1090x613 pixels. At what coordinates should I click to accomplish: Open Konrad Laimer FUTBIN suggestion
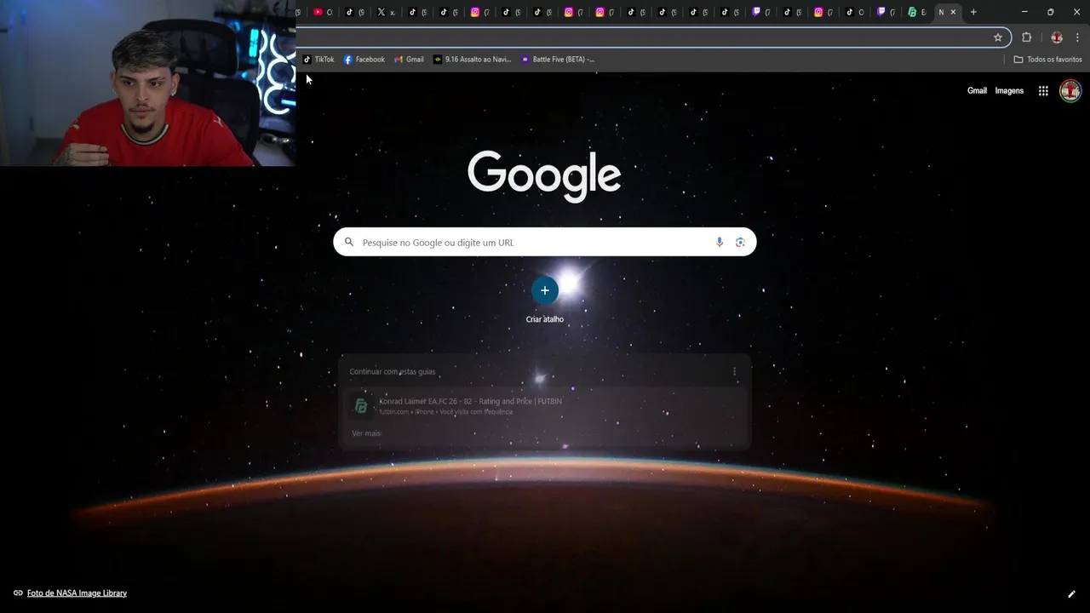click(545, 406)
